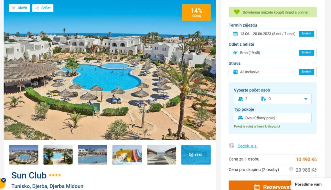Click the globe icon next to Čedok
The image size is (331, 190).
coord(231,146)
